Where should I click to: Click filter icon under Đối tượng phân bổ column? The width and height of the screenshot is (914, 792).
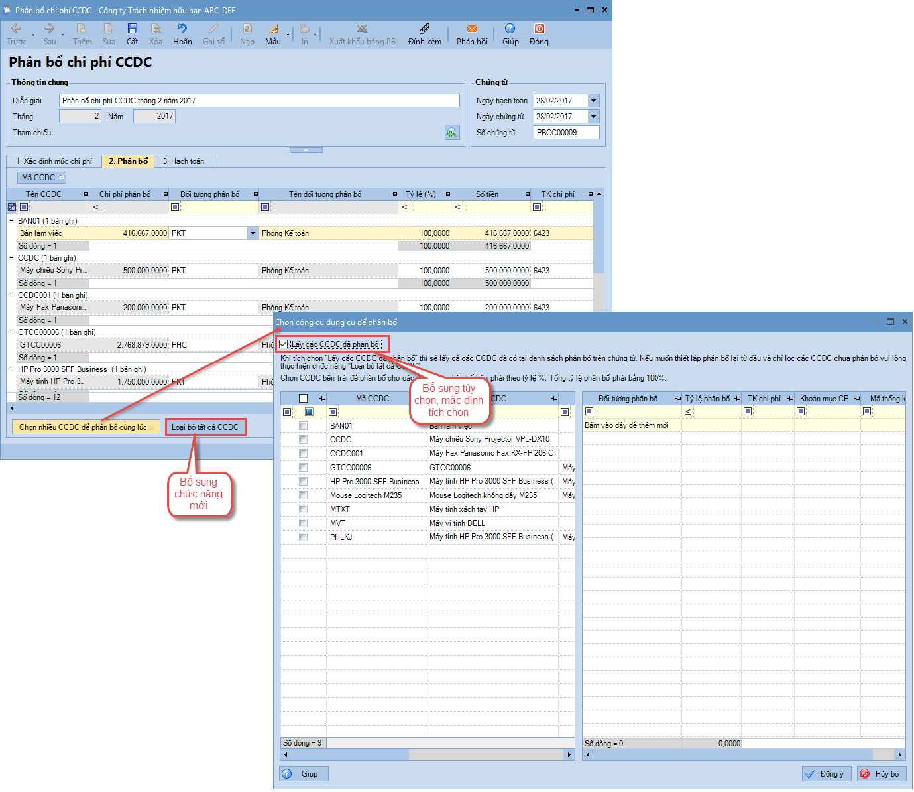[x=175, y=207]
